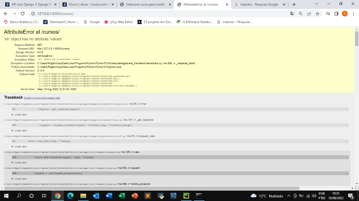The height and width of the screenshot is (201, 359).
Task: Open tradutor - Pesquisa bookmark in bookmarks bar
Action: click(x=234, y=22)
